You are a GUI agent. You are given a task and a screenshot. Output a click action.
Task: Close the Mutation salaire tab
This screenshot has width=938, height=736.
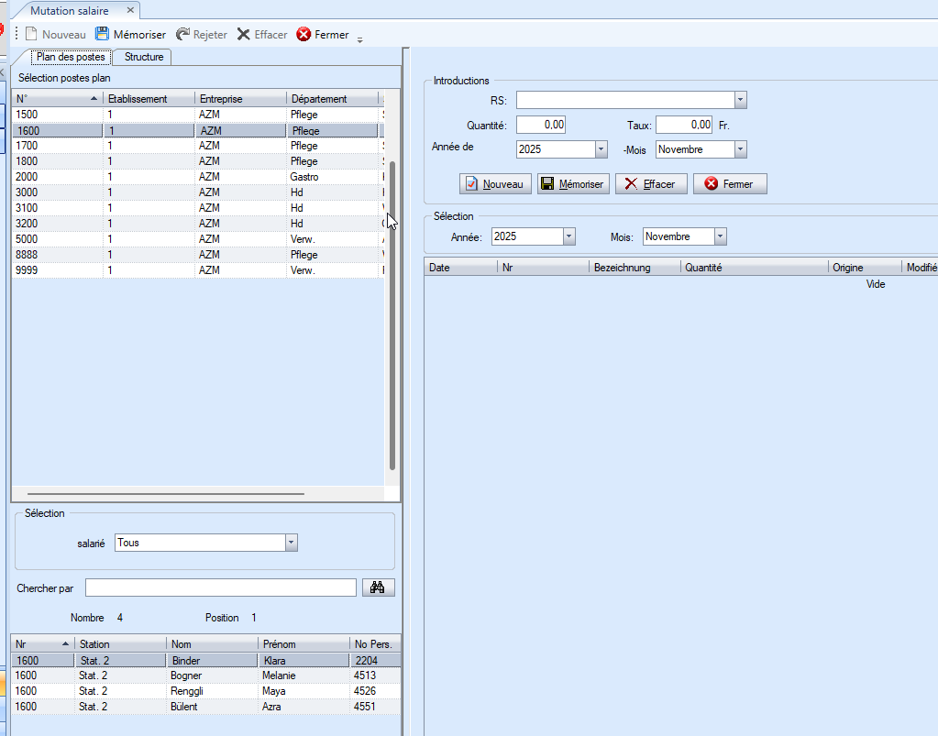coord(130,10)
